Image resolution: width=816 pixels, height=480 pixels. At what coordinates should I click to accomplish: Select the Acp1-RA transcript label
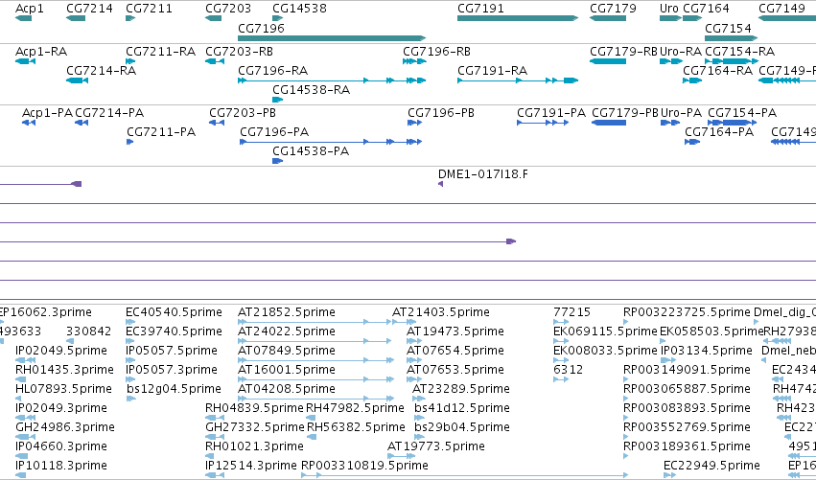point(41,52)
